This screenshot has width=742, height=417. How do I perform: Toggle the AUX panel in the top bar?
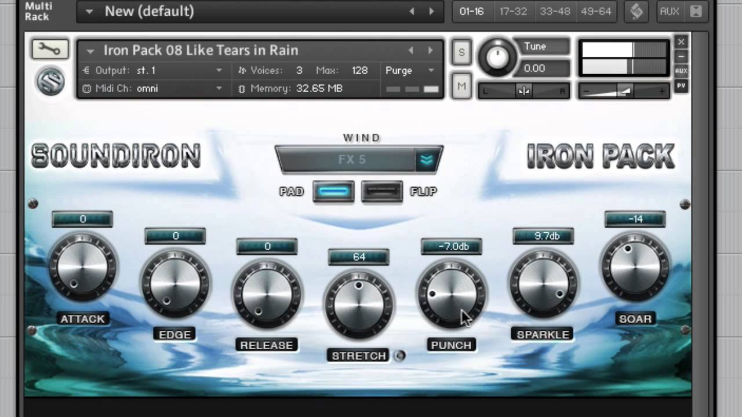coord(669,11)
